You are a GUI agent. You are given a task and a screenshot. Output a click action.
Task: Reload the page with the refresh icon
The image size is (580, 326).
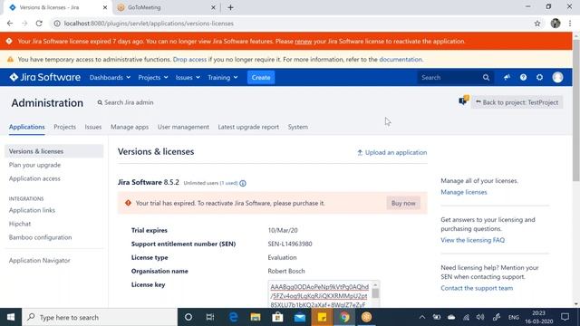coord(39,24)
